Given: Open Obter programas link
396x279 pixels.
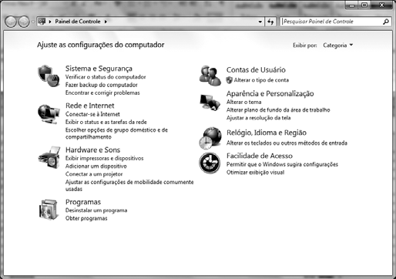Looking at the screenshot, I should 86,218.
